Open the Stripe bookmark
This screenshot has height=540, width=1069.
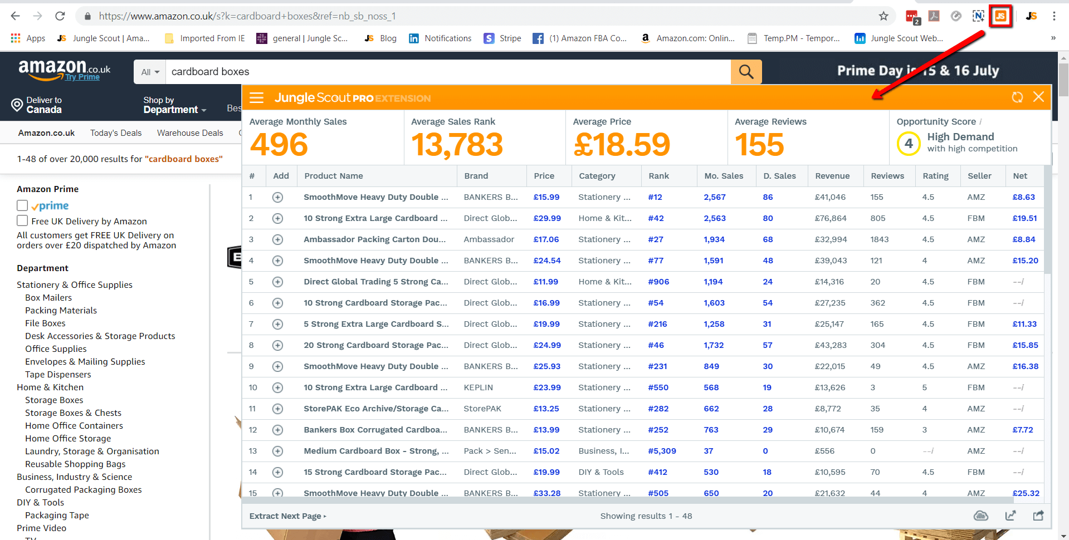coord(503,38)
